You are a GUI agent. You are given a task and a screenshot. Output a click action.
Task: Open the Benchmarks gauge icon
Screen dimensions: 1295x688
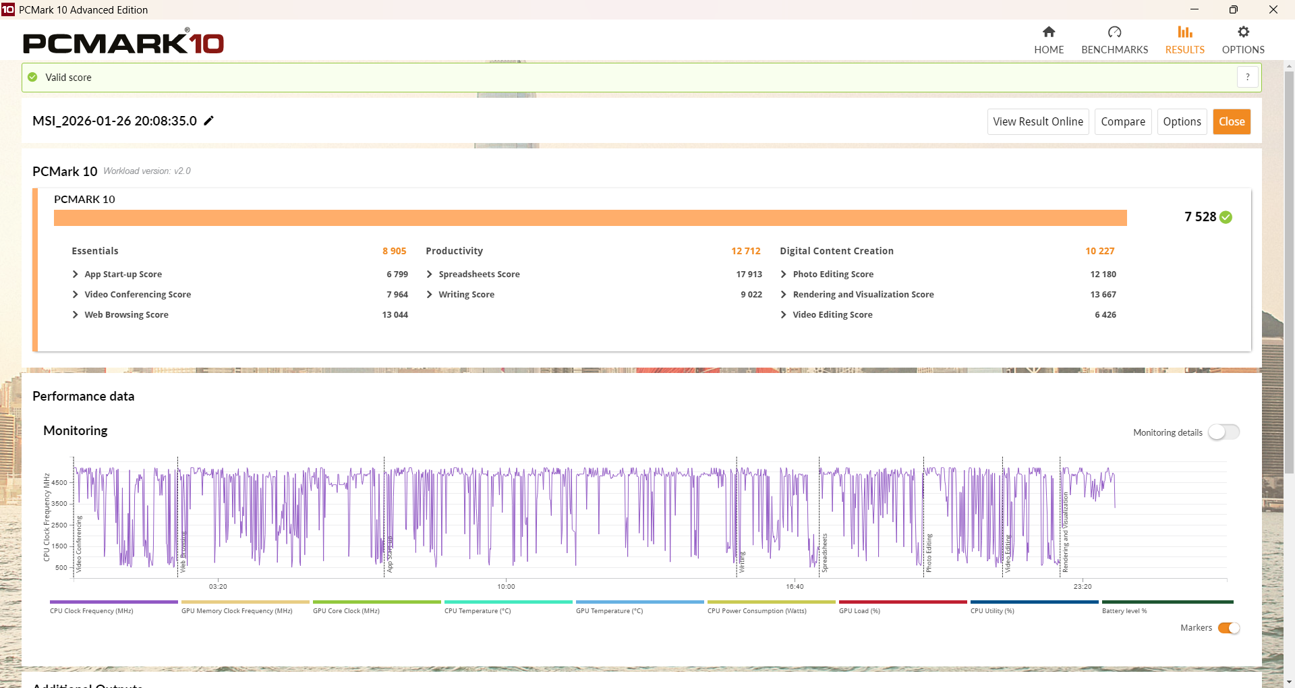(x=1114, y=32)
